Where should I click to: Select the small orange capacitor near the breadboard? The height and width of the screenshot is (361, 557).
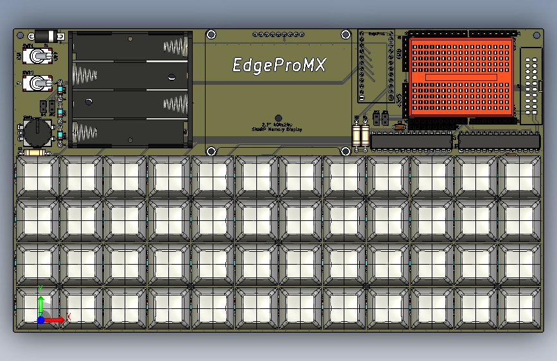click(x=399, y=127)
